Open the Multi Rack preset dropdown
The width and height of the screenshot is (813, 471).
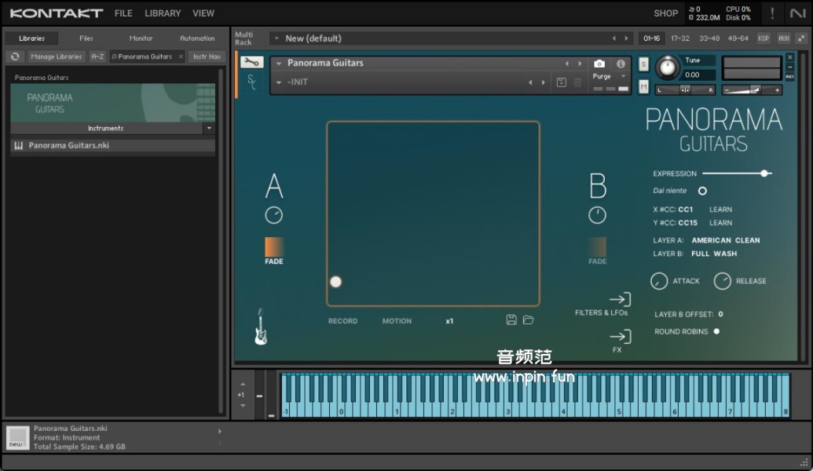(x=276, y=38)
